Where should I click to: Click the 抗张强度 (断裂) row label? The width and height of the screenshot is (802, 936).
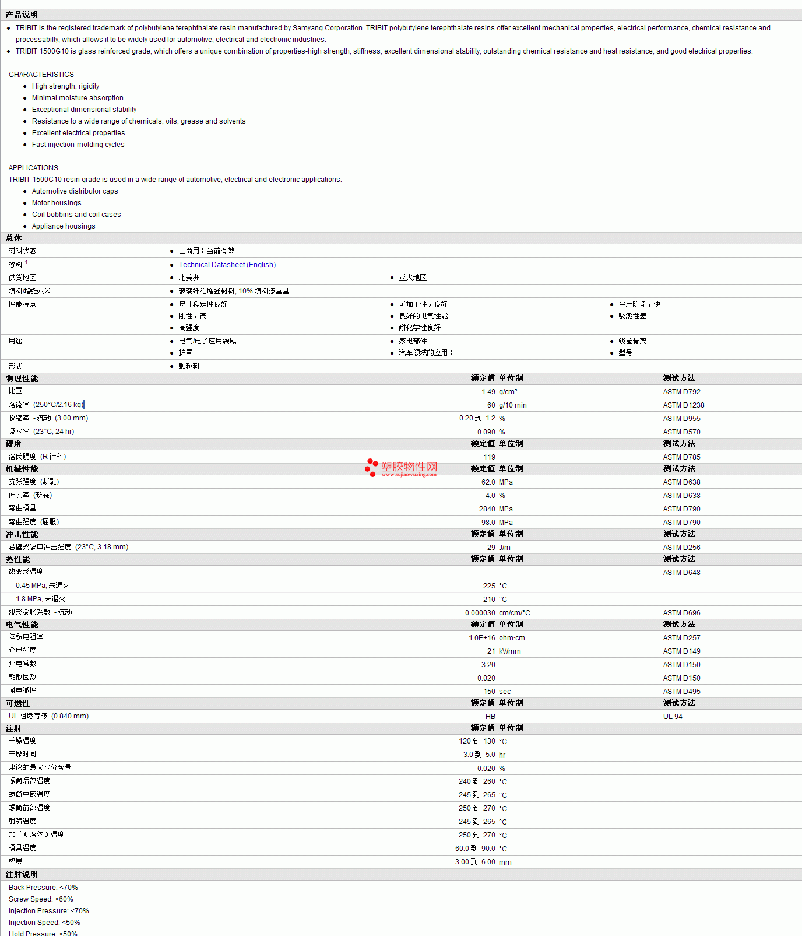click(34, 482)
